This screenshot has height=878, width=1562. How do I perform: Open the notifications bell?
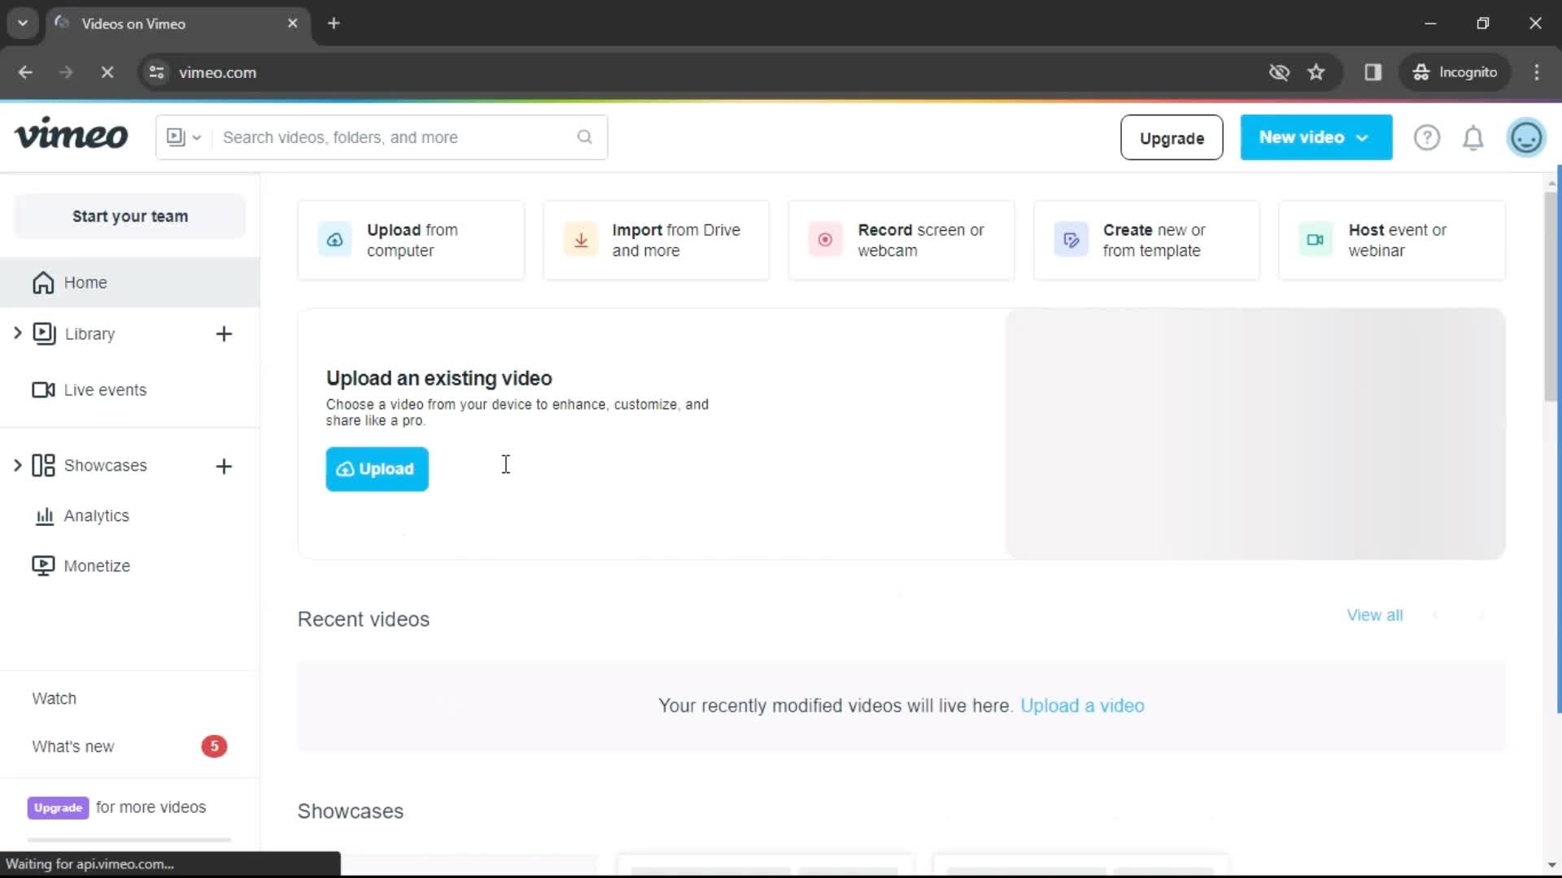coord(1473,138)
